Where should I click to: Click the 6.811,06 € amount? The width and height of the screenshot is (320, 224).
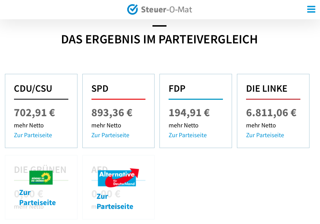coord(271,113)
